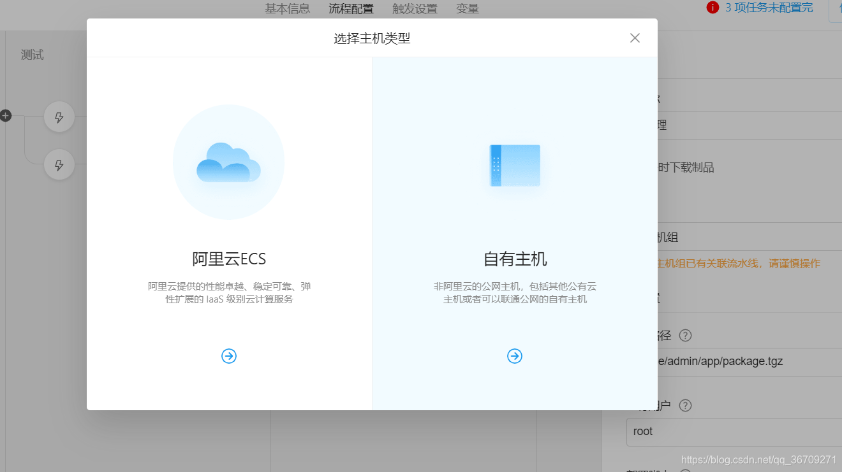Click the 测试 pipeline name
The width and height of the screenshot is (842, 472).
[33, 55]
